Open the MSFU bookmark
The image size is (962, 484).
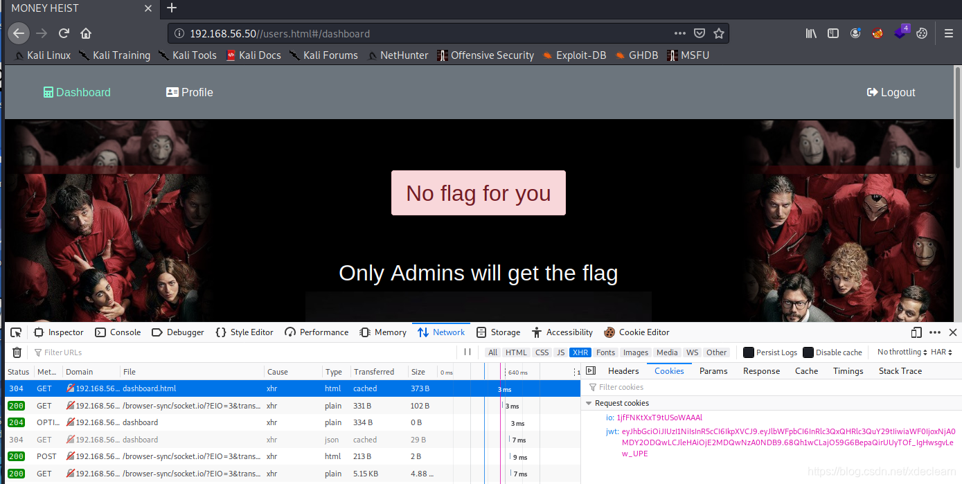click(x=688, y=55)
